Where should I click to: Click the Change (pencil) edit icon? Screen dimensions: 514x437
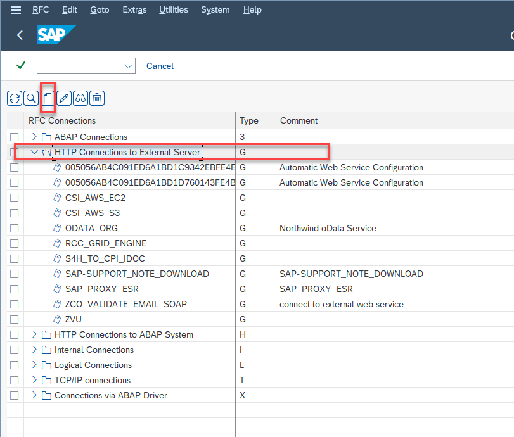click(x=63, y=98)
